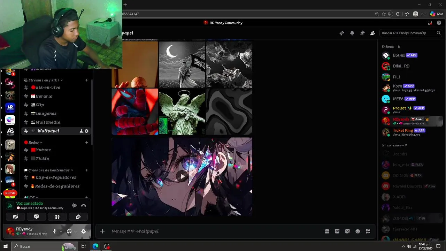
Task: Open soundboard button in voice panel
Action: click(78, 217)
